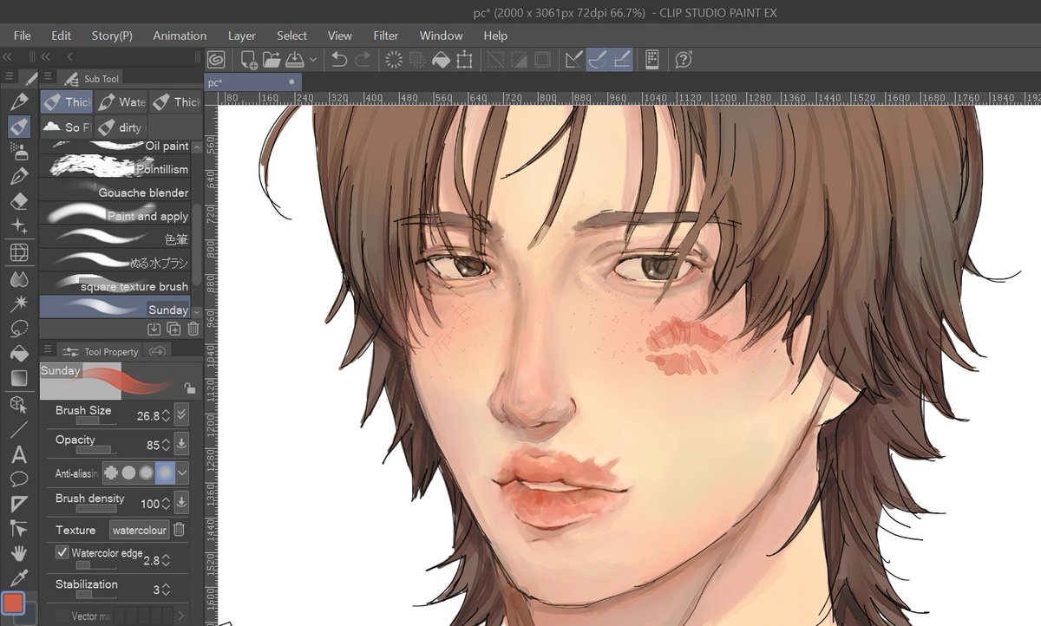Open the Animation menu
Viewport: 1041px width, 626px height.
click(x=180, y=36)
